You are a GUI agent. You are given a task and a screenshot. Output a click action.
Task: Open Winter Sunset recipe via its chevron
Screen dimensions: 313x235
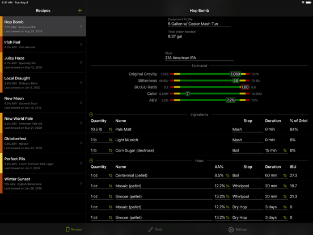pos(81,183)
